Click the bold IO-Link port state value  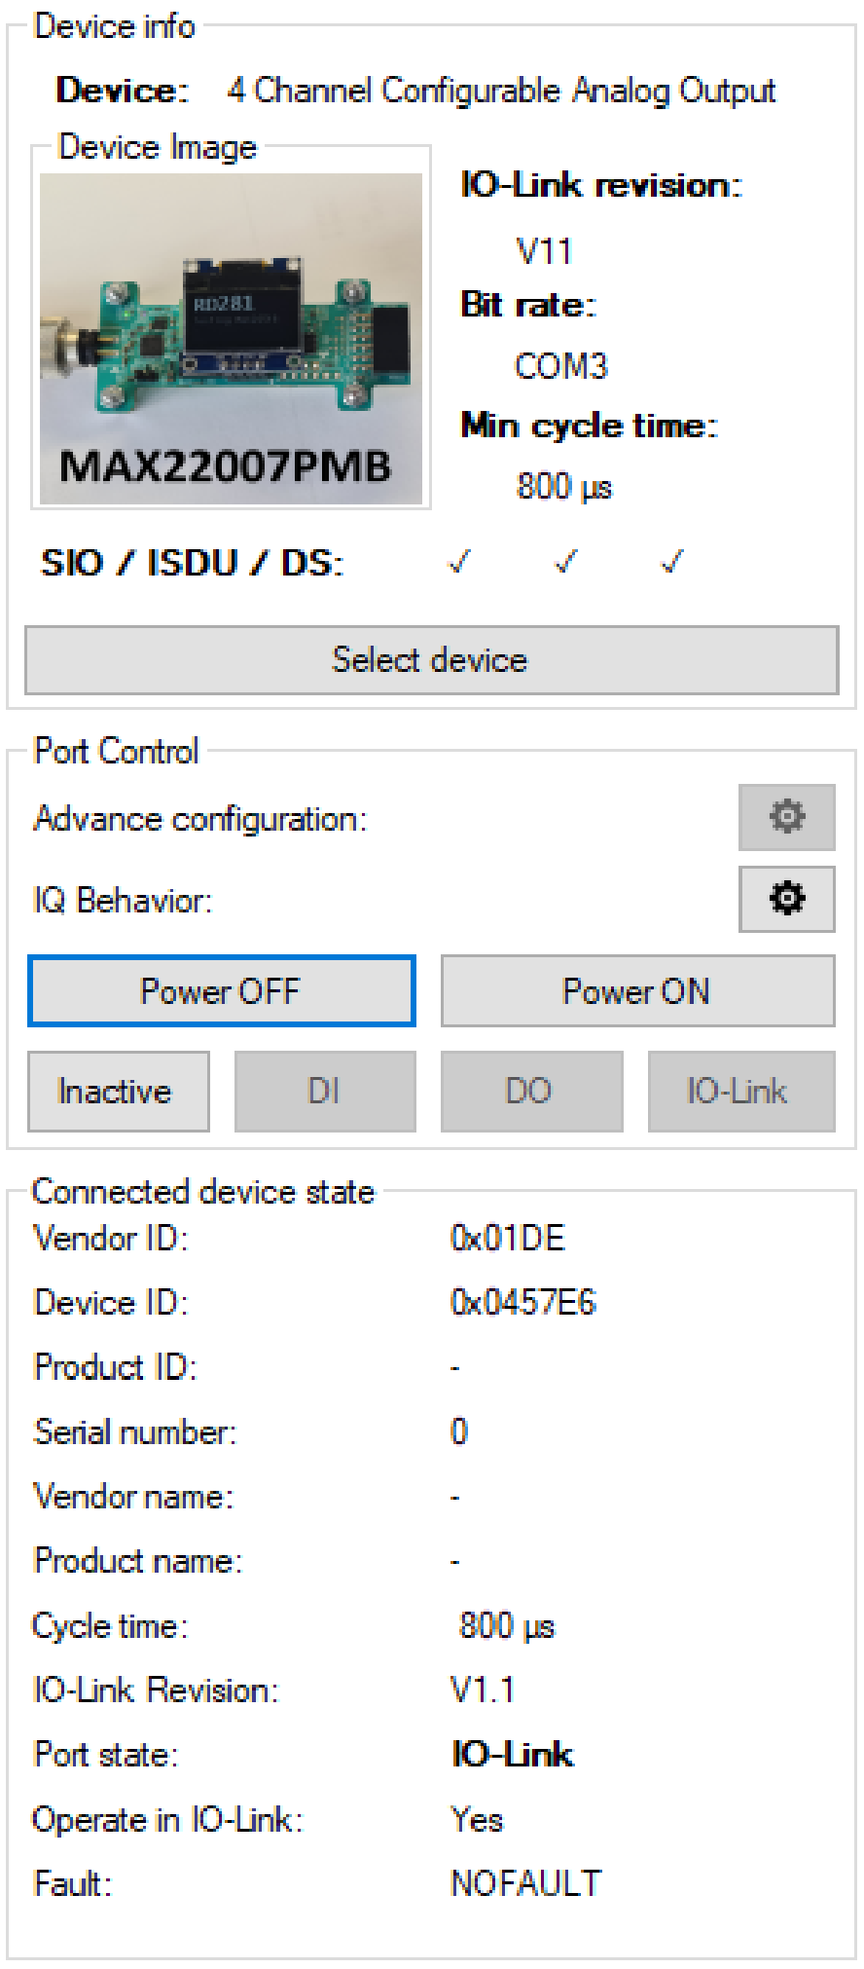513,1755
